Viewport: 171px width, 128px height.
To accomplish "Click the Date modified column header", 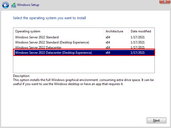I will 141,31.
